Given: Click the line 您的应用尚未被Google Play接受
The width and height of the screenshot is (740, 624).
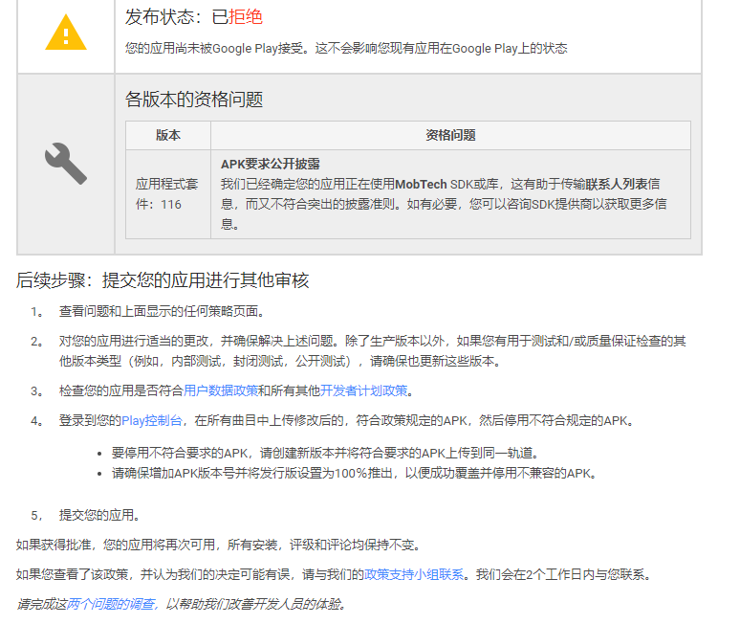Looking at the screenshot, I should point(346,49).
